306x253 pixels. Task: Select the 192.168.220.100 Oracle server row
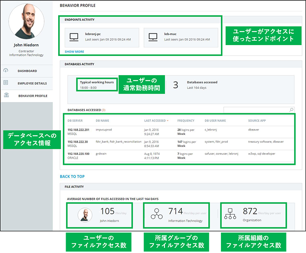click(78, 156)
